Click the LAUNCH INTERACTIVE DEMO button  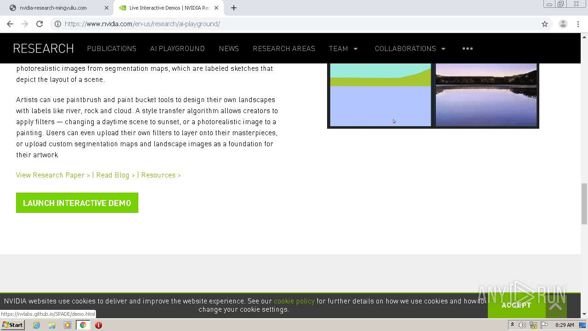[x=77, y=203]
